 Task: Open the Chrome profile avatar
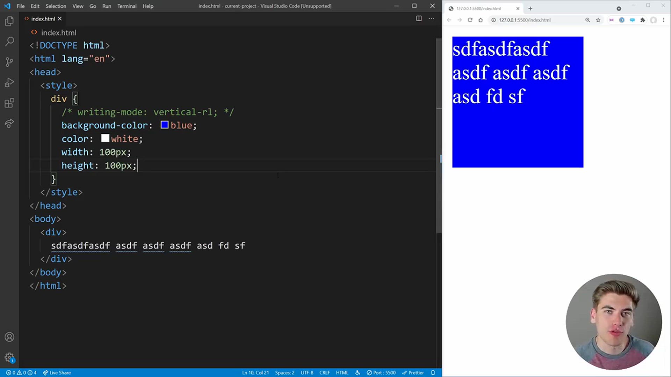tap(653, 20)
